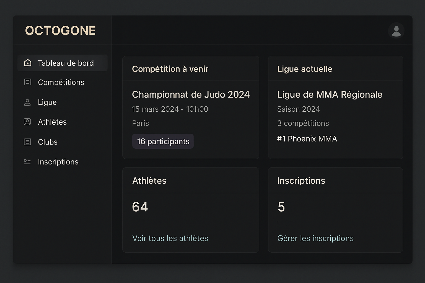
Task: Click the OCTOGONE logo
Action: click(x=60, y=30)
